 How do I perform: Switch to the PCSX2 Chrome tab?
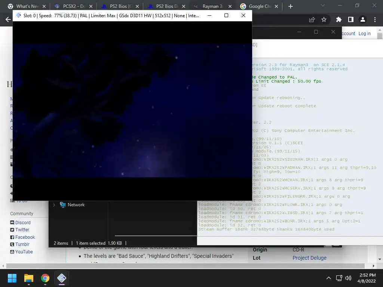pyautogui.click(x=73, y=6)
